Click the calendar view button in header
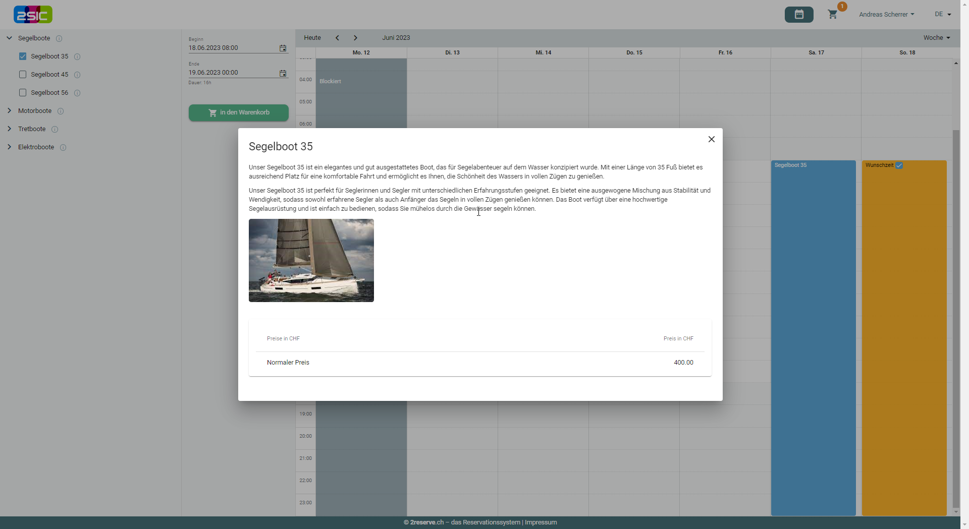 [x=798, y=15]
